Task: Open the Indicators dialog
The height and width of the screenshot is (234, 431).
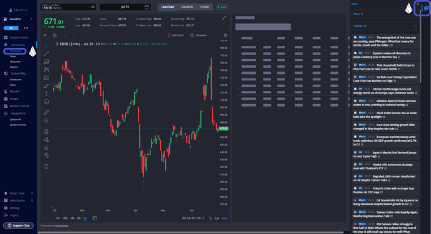Action: tap(175, 35)
